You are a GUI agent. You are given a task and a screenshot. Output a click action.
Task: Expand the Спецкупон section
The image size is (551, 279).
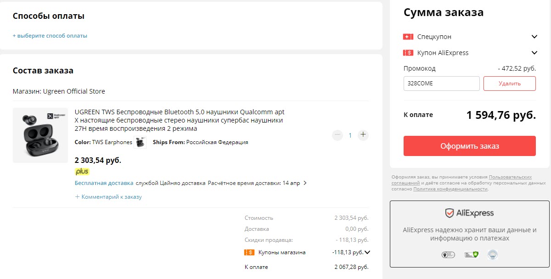click(534, 36)
